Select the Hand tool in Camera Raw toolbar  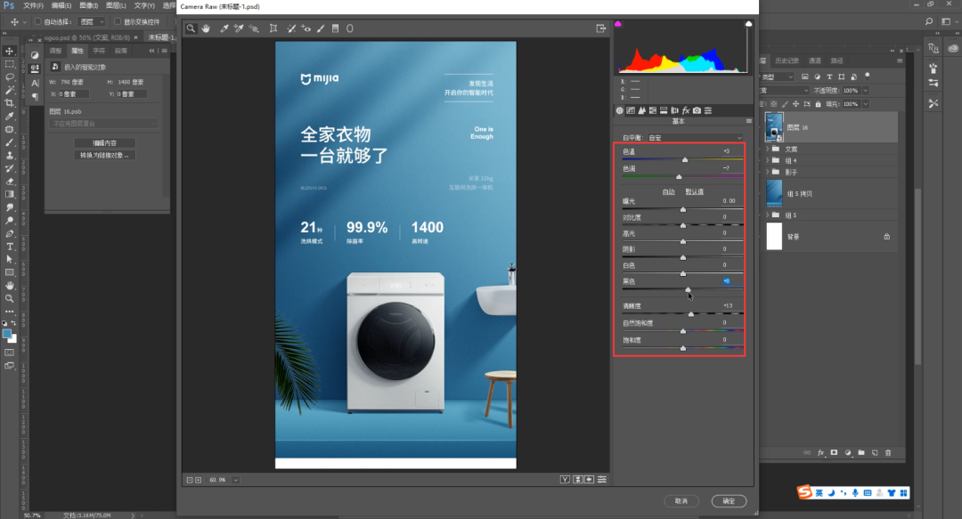pos(206,28)
